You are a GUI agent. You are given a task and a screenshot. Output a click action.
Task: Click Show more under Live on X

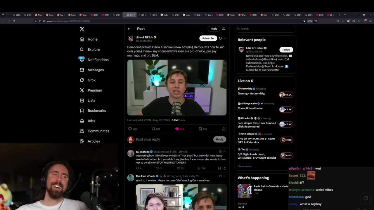(x=245, y=166)
